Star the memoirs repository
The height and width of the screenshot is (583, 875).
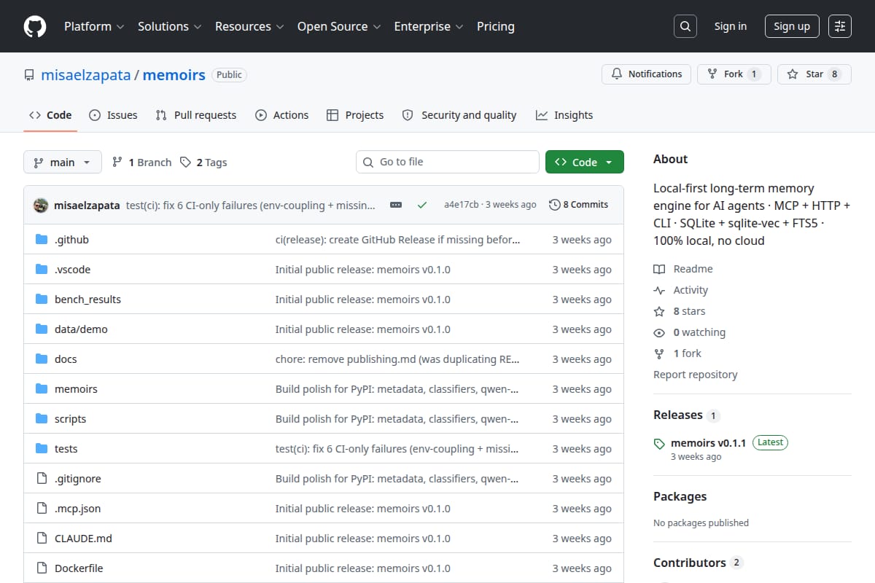pyautogui.click(x=814, y=74)
